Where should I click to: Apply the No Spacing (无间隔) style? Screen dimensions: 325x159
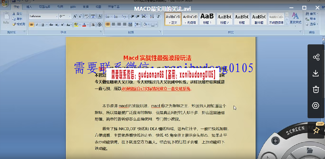pos(190,19)
